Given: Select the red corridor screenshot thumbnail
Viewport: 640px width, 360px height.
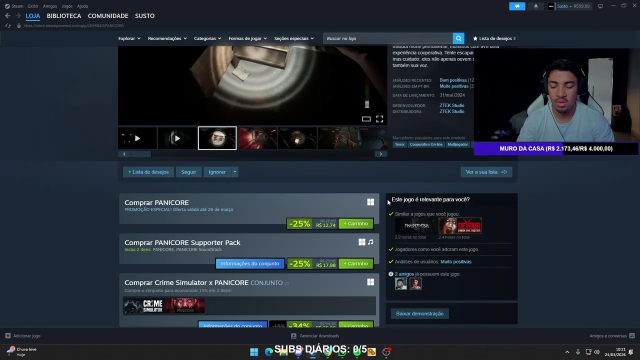Looking at the screenshot, I should pos(257,138).
